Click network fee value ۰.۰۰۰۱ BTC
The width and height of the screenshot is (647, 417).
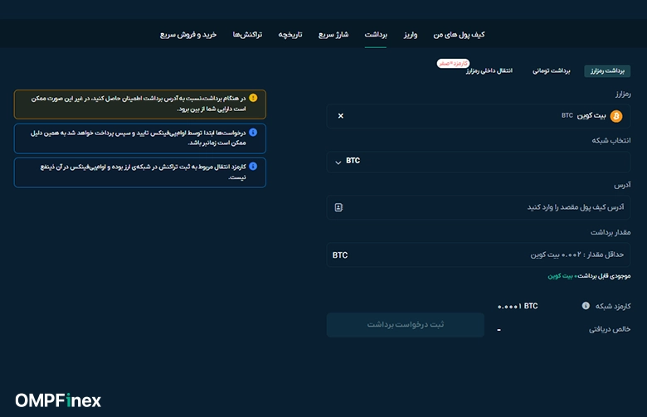(518, 306)
